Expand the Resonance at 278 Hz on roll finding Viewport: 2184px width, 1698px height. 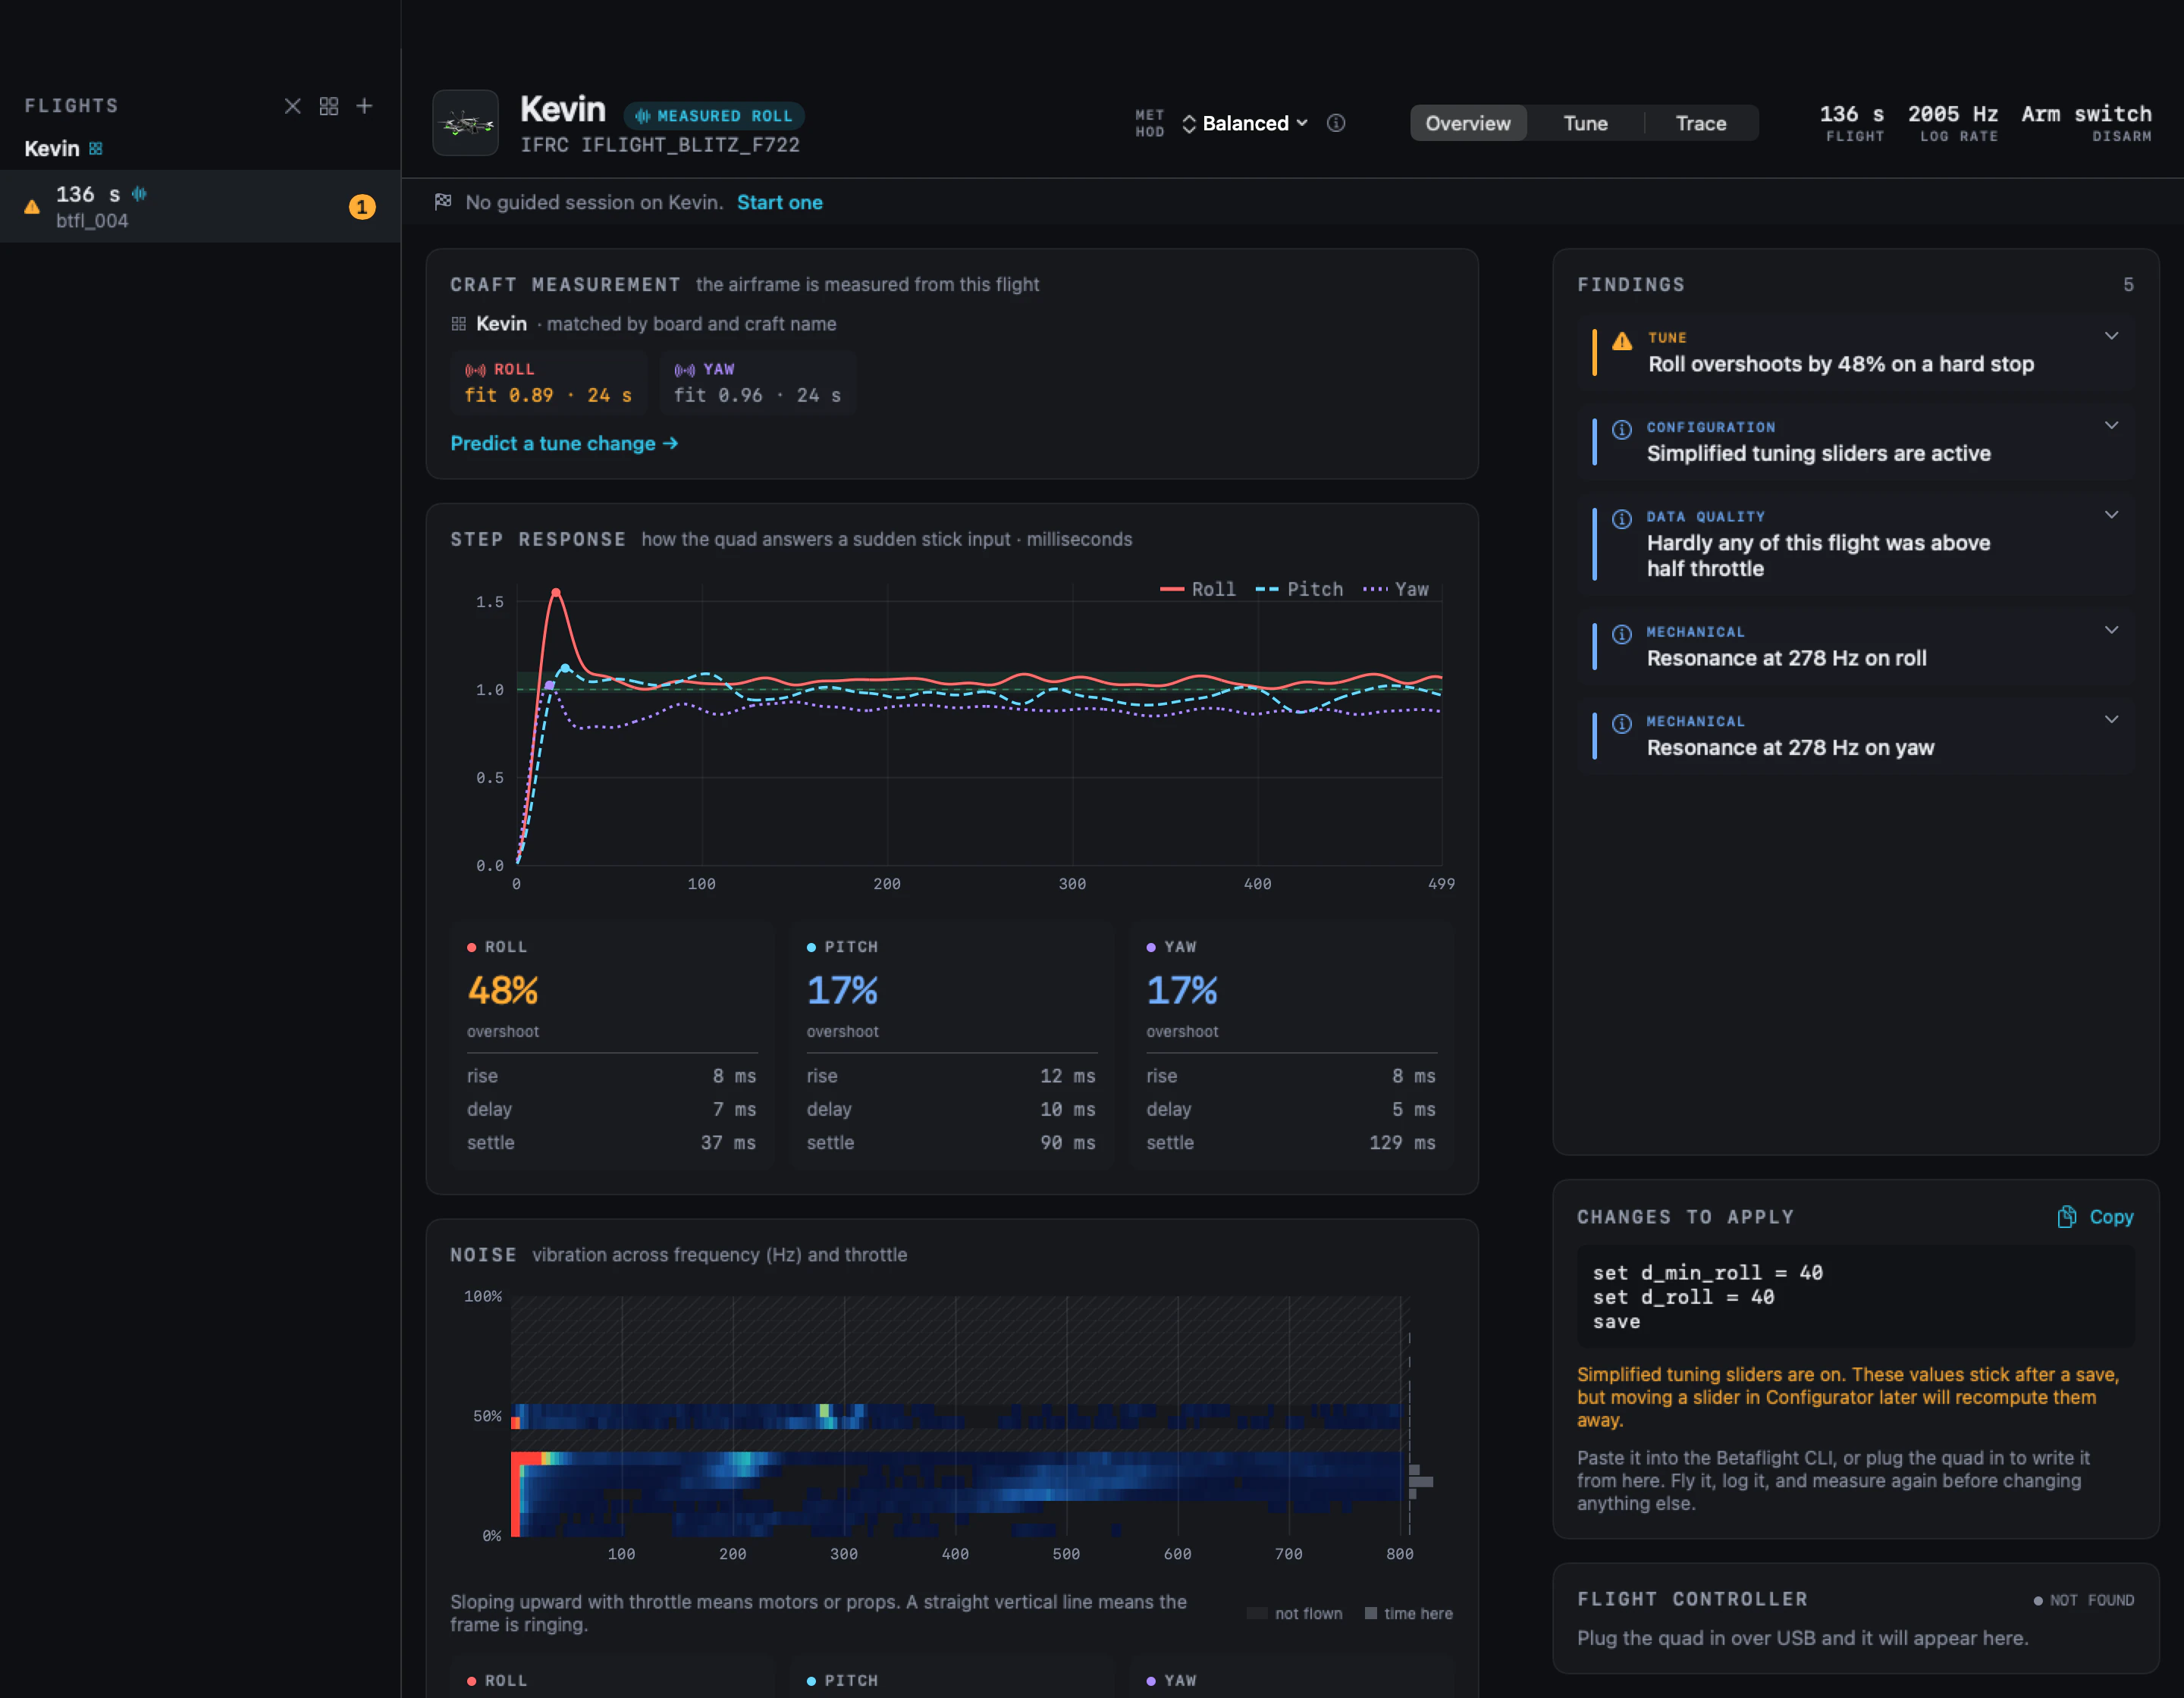[x=2111, y=630]
